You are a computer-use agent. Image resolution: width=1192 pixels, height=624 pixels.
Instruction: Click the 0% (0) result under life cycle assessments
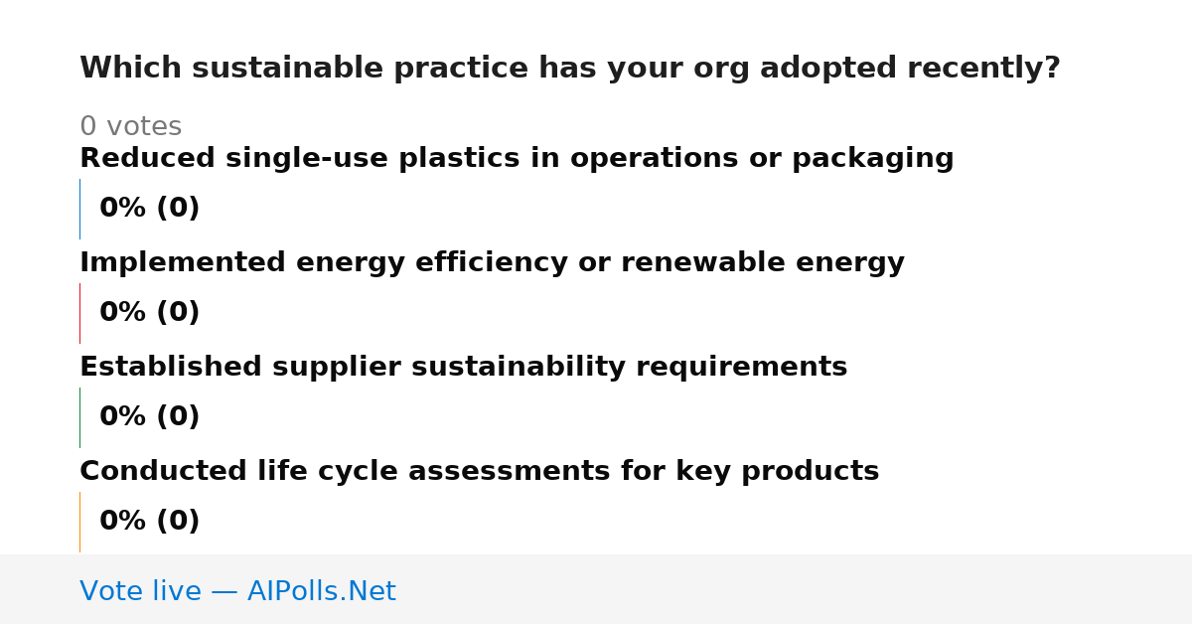[149, 522]
